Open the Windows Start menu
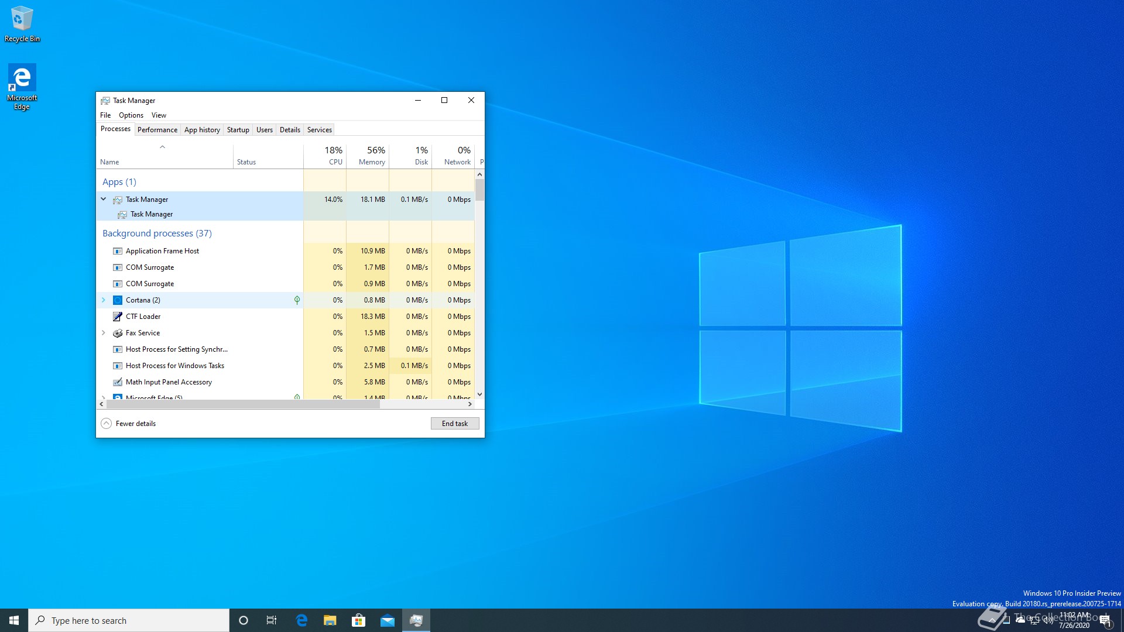 14,620
